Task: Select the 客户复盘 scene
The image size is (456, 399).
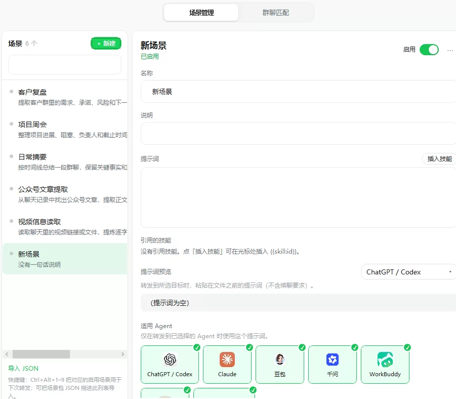Action: [65, 97]
